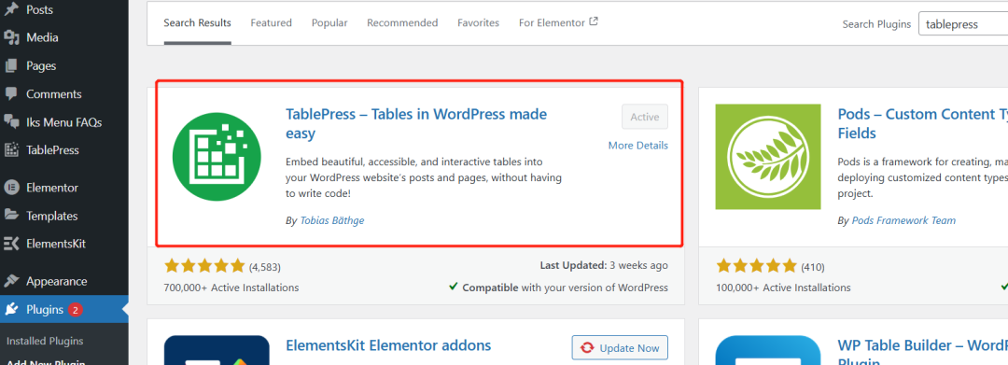1008x365 pixels.
Task: Click the Pods plugin leaf logo
Action: 768,157
